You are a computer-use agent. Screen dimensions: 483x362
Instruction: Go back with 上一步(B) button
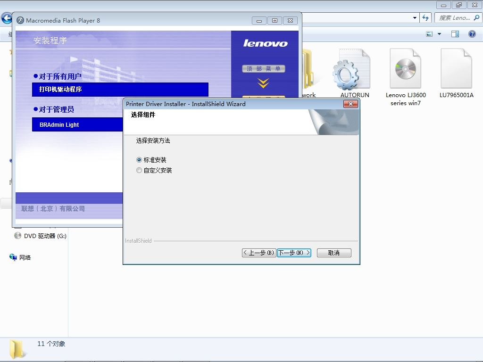[259, 253]
